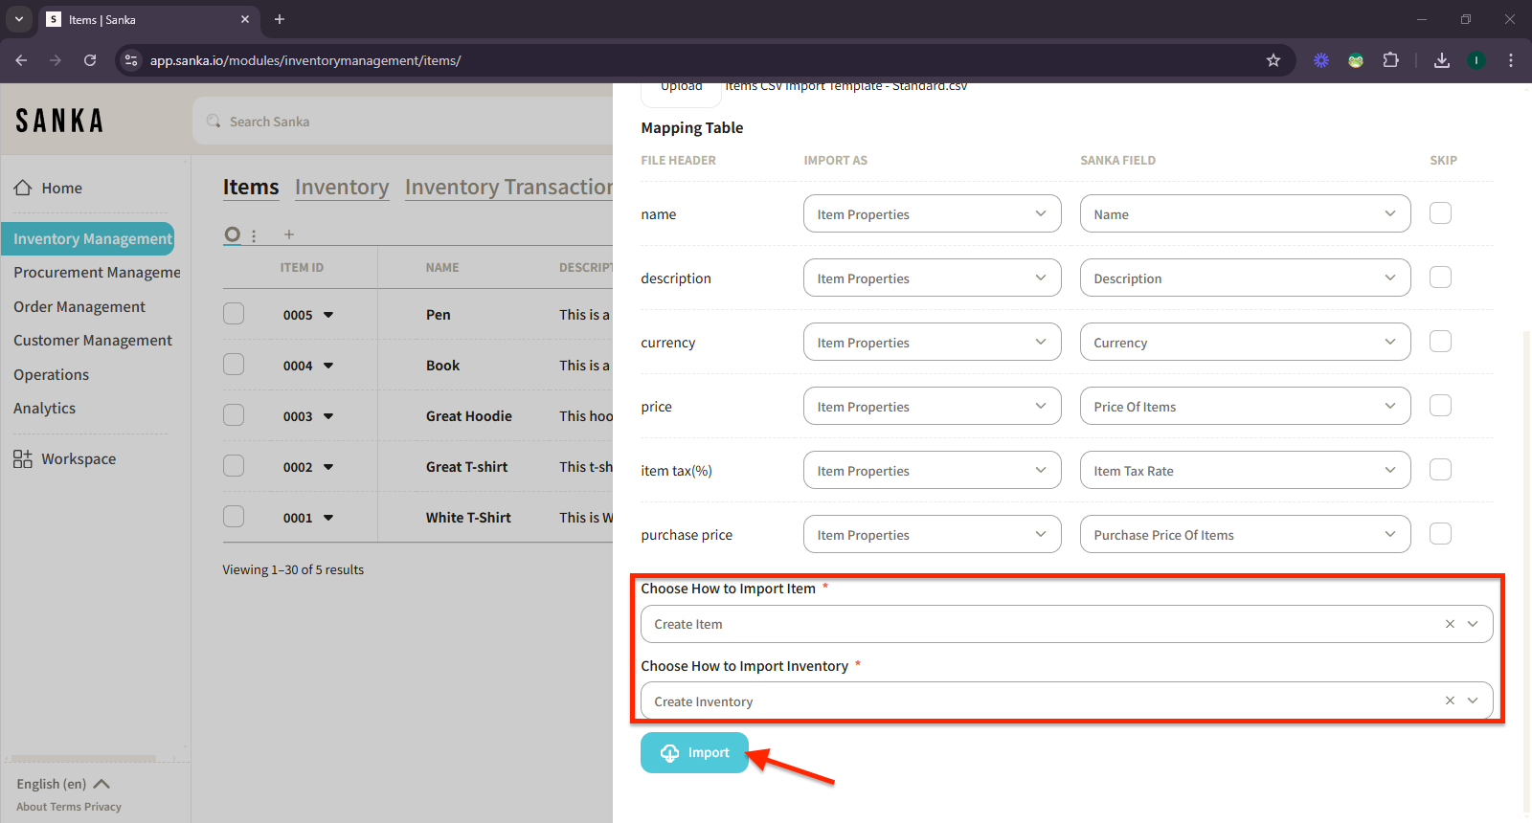
Task: Enable skip checkbox for purchase price row
Action: [1440, 534]
